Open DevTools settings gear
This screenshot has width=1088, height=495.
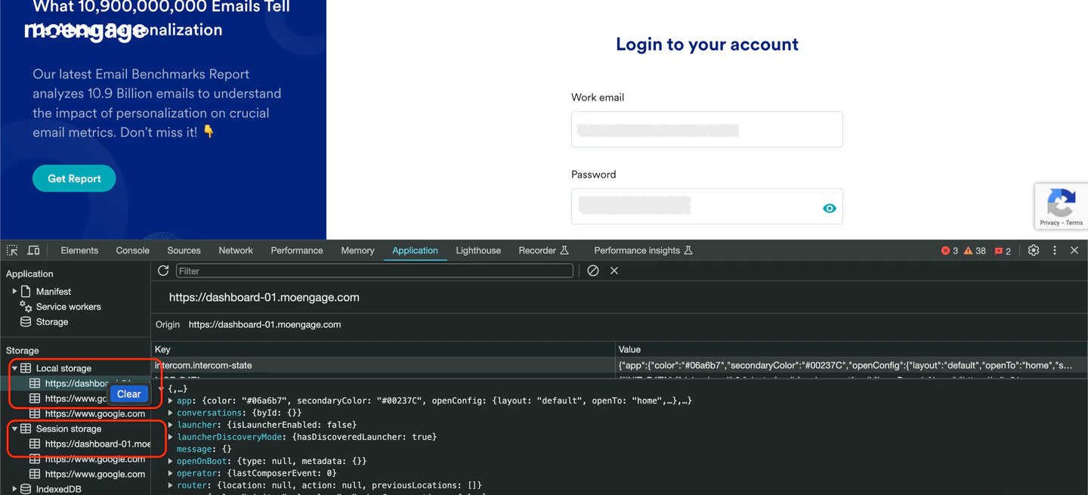pos(1034,250)
